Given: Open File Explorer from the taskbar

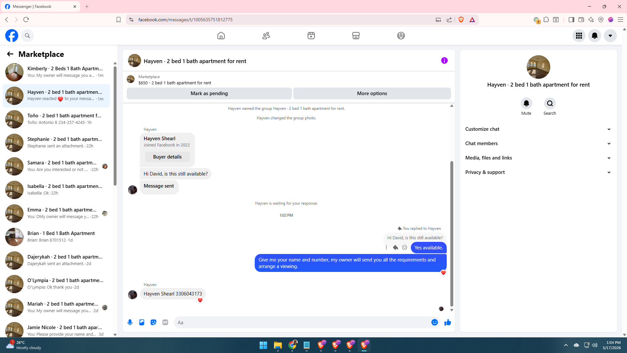Looking at the screenshot, I should point(278,345).
